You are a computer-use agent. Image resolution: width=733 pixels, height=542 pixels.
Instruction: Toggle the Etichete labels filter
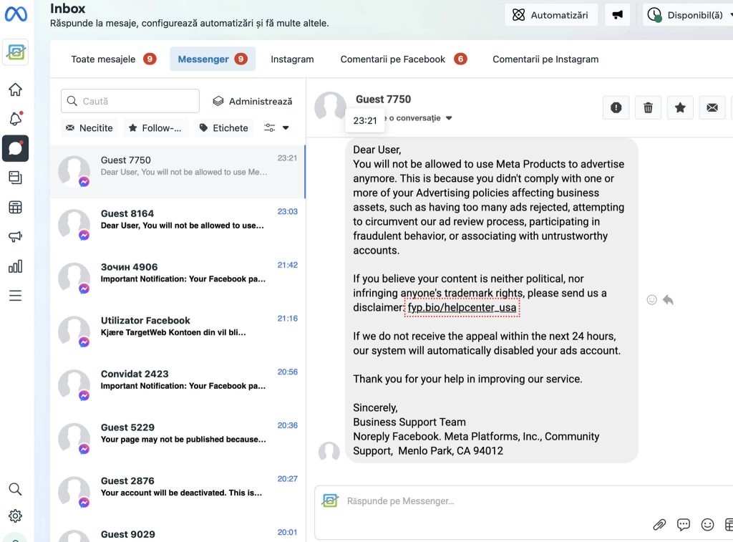[x=223, y=127]
